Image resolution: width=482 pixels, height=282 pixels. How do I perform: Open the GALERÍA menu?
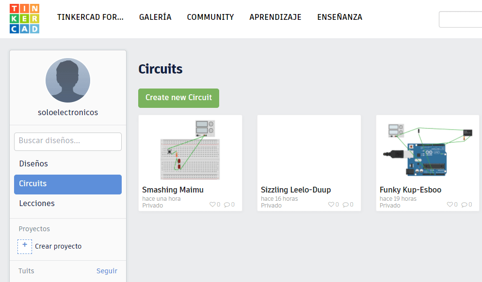(x=155, y=17)
